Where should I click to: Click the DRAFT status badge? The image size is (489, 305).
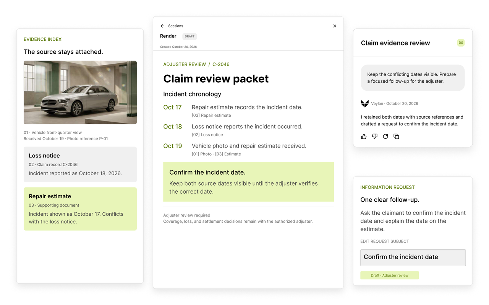click(x=189, y=36)
